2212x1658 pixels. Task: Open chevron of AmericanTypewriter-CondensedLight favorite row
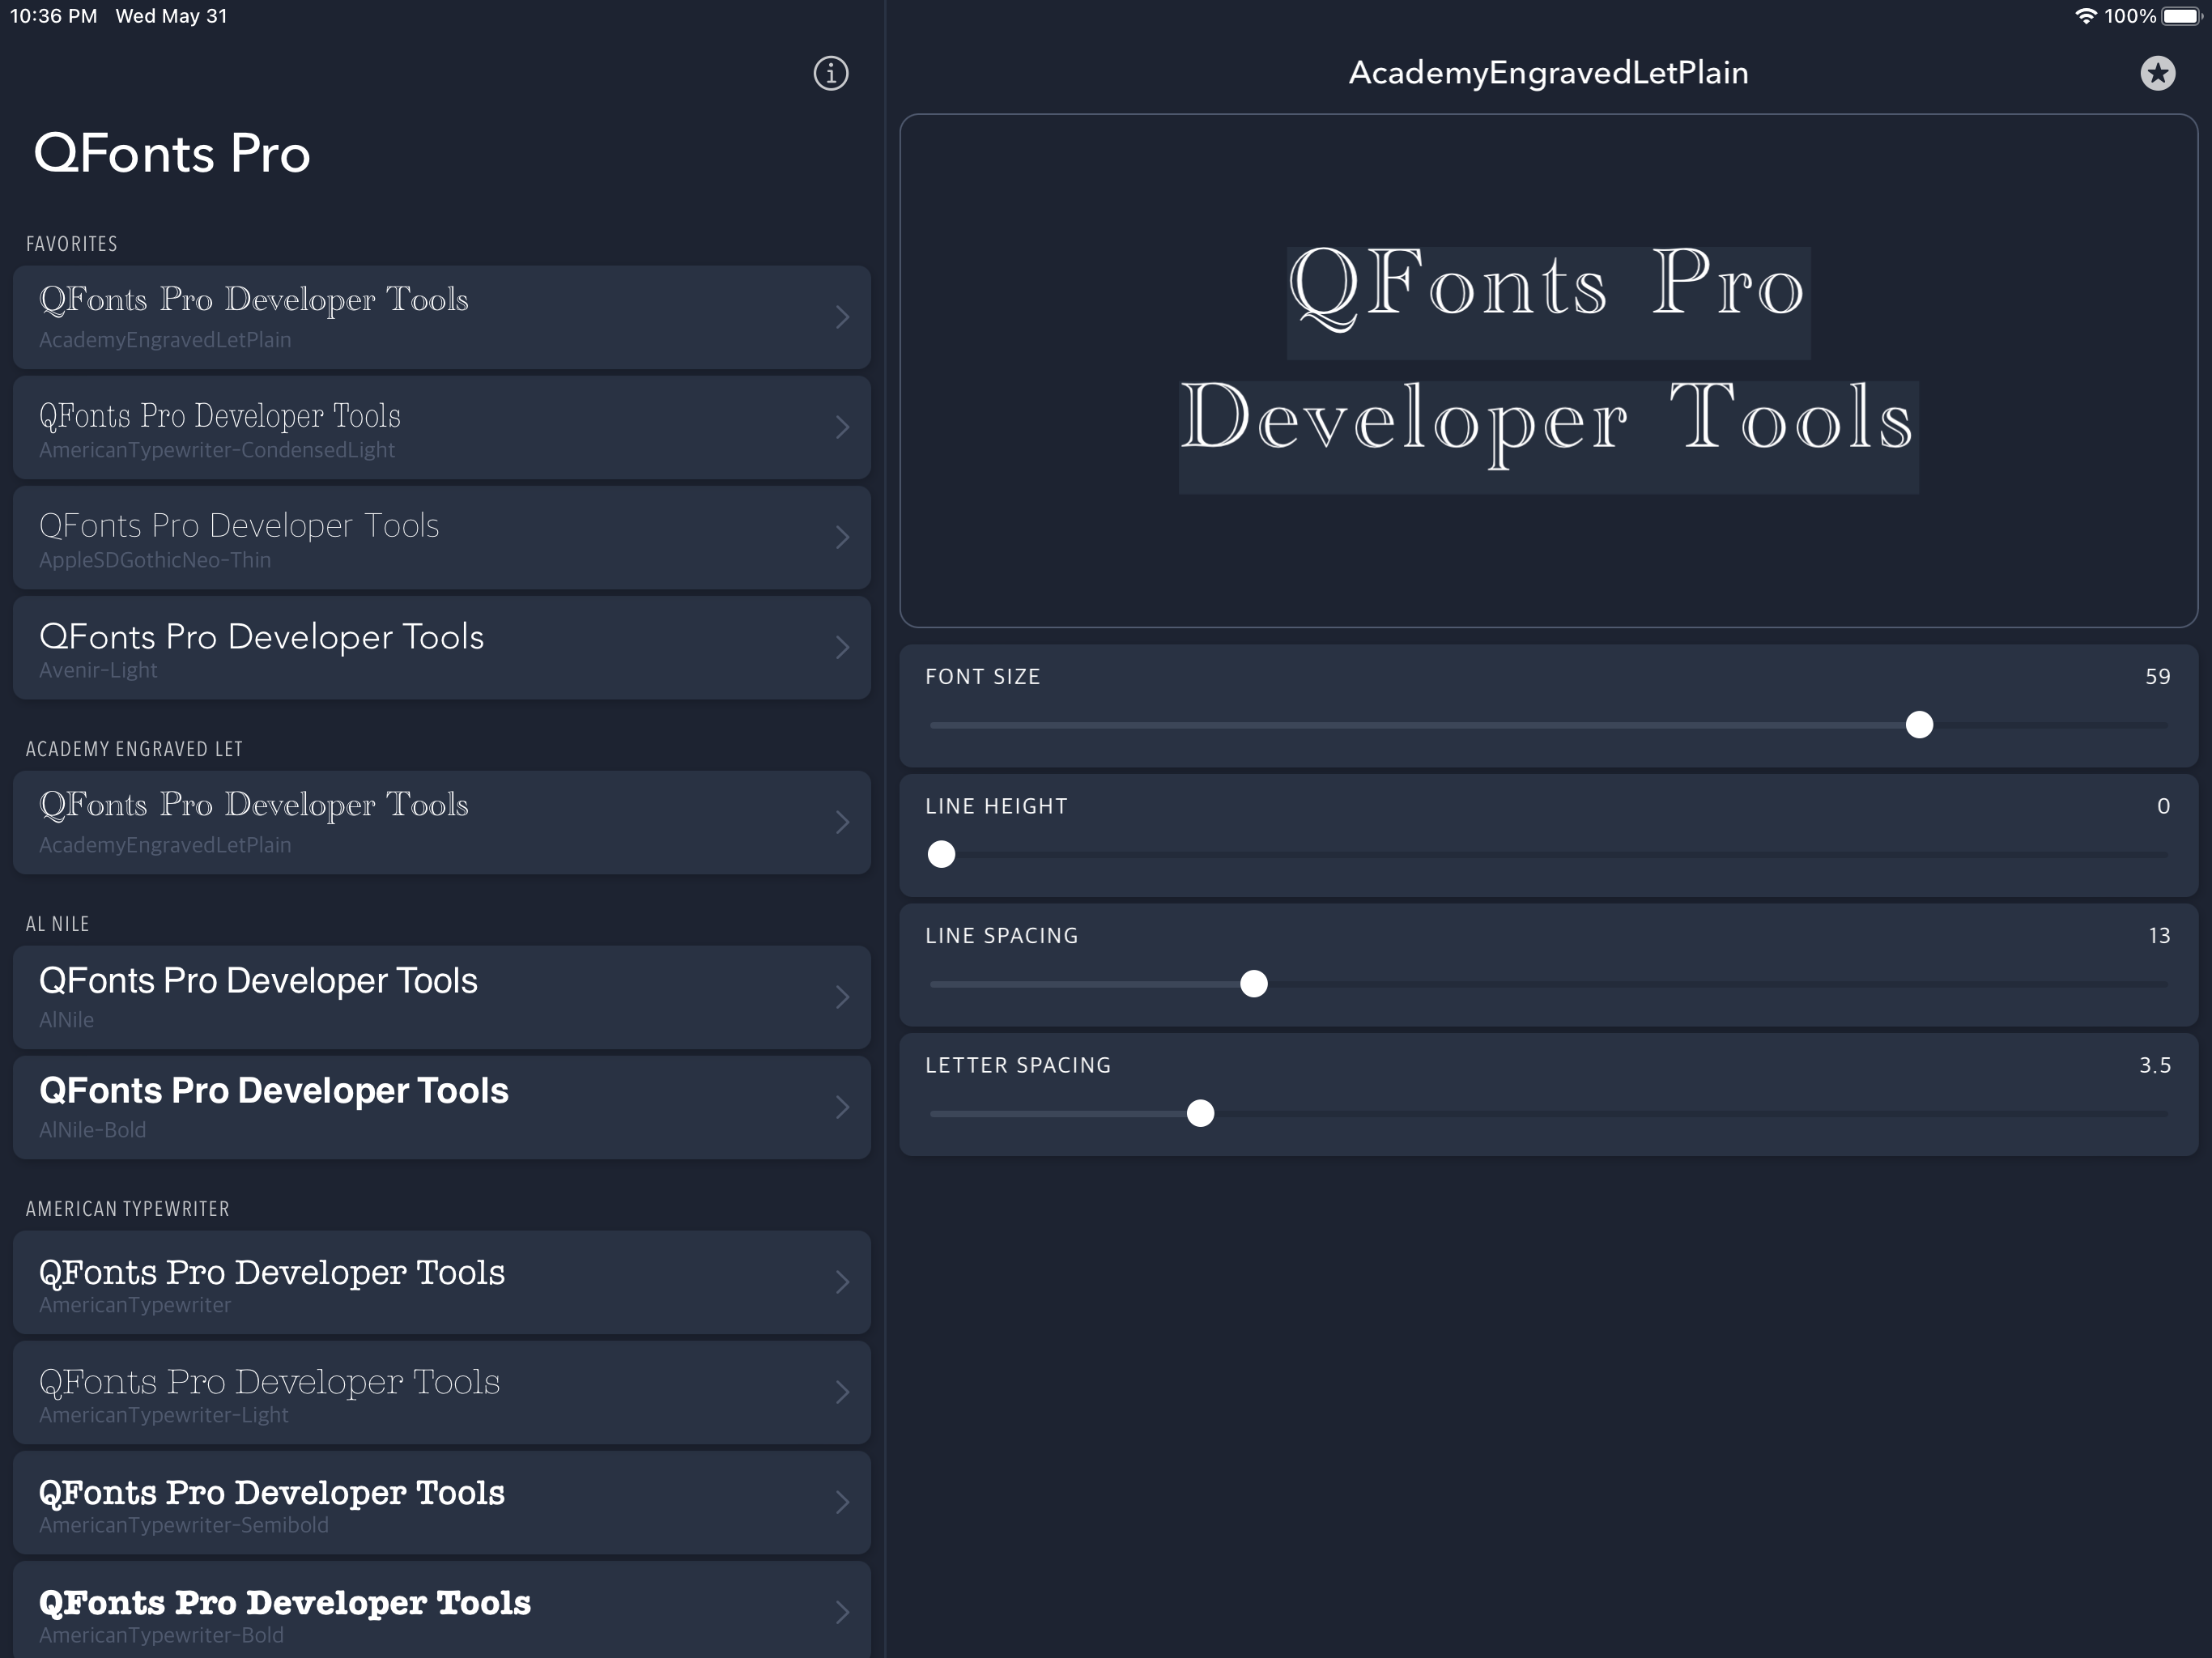842,427
